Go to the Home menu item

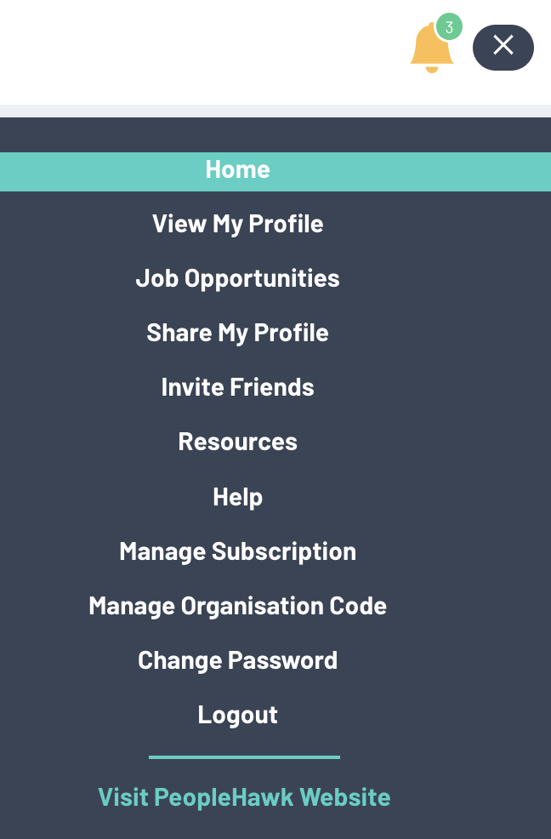tap(237, 170)
